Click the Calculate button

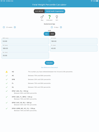tap(49, 63)
